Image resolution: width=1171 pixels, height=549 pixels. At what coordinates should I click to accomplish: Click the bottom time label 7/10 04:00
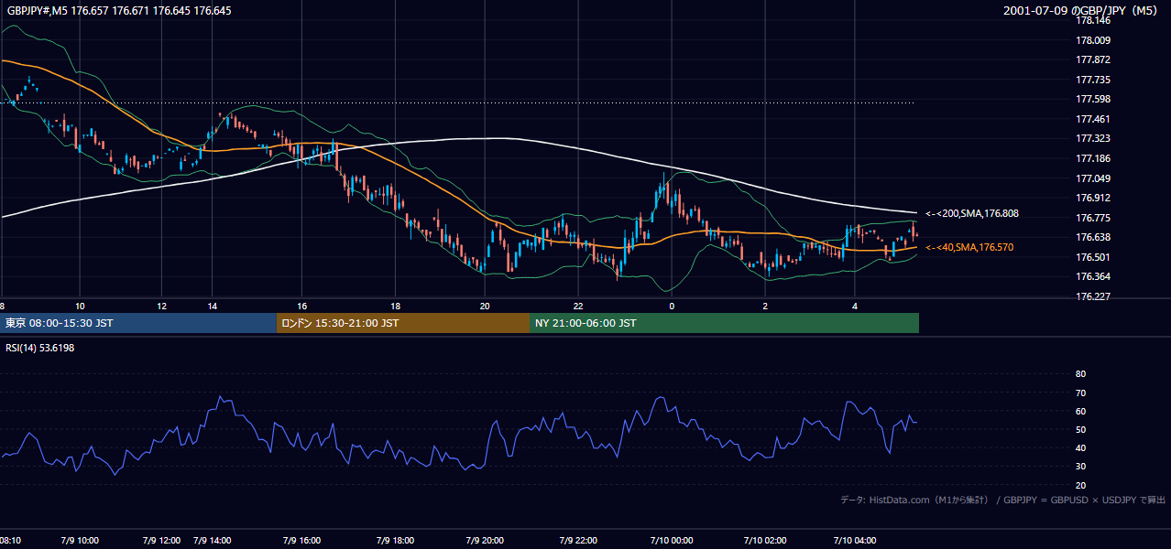855,540
